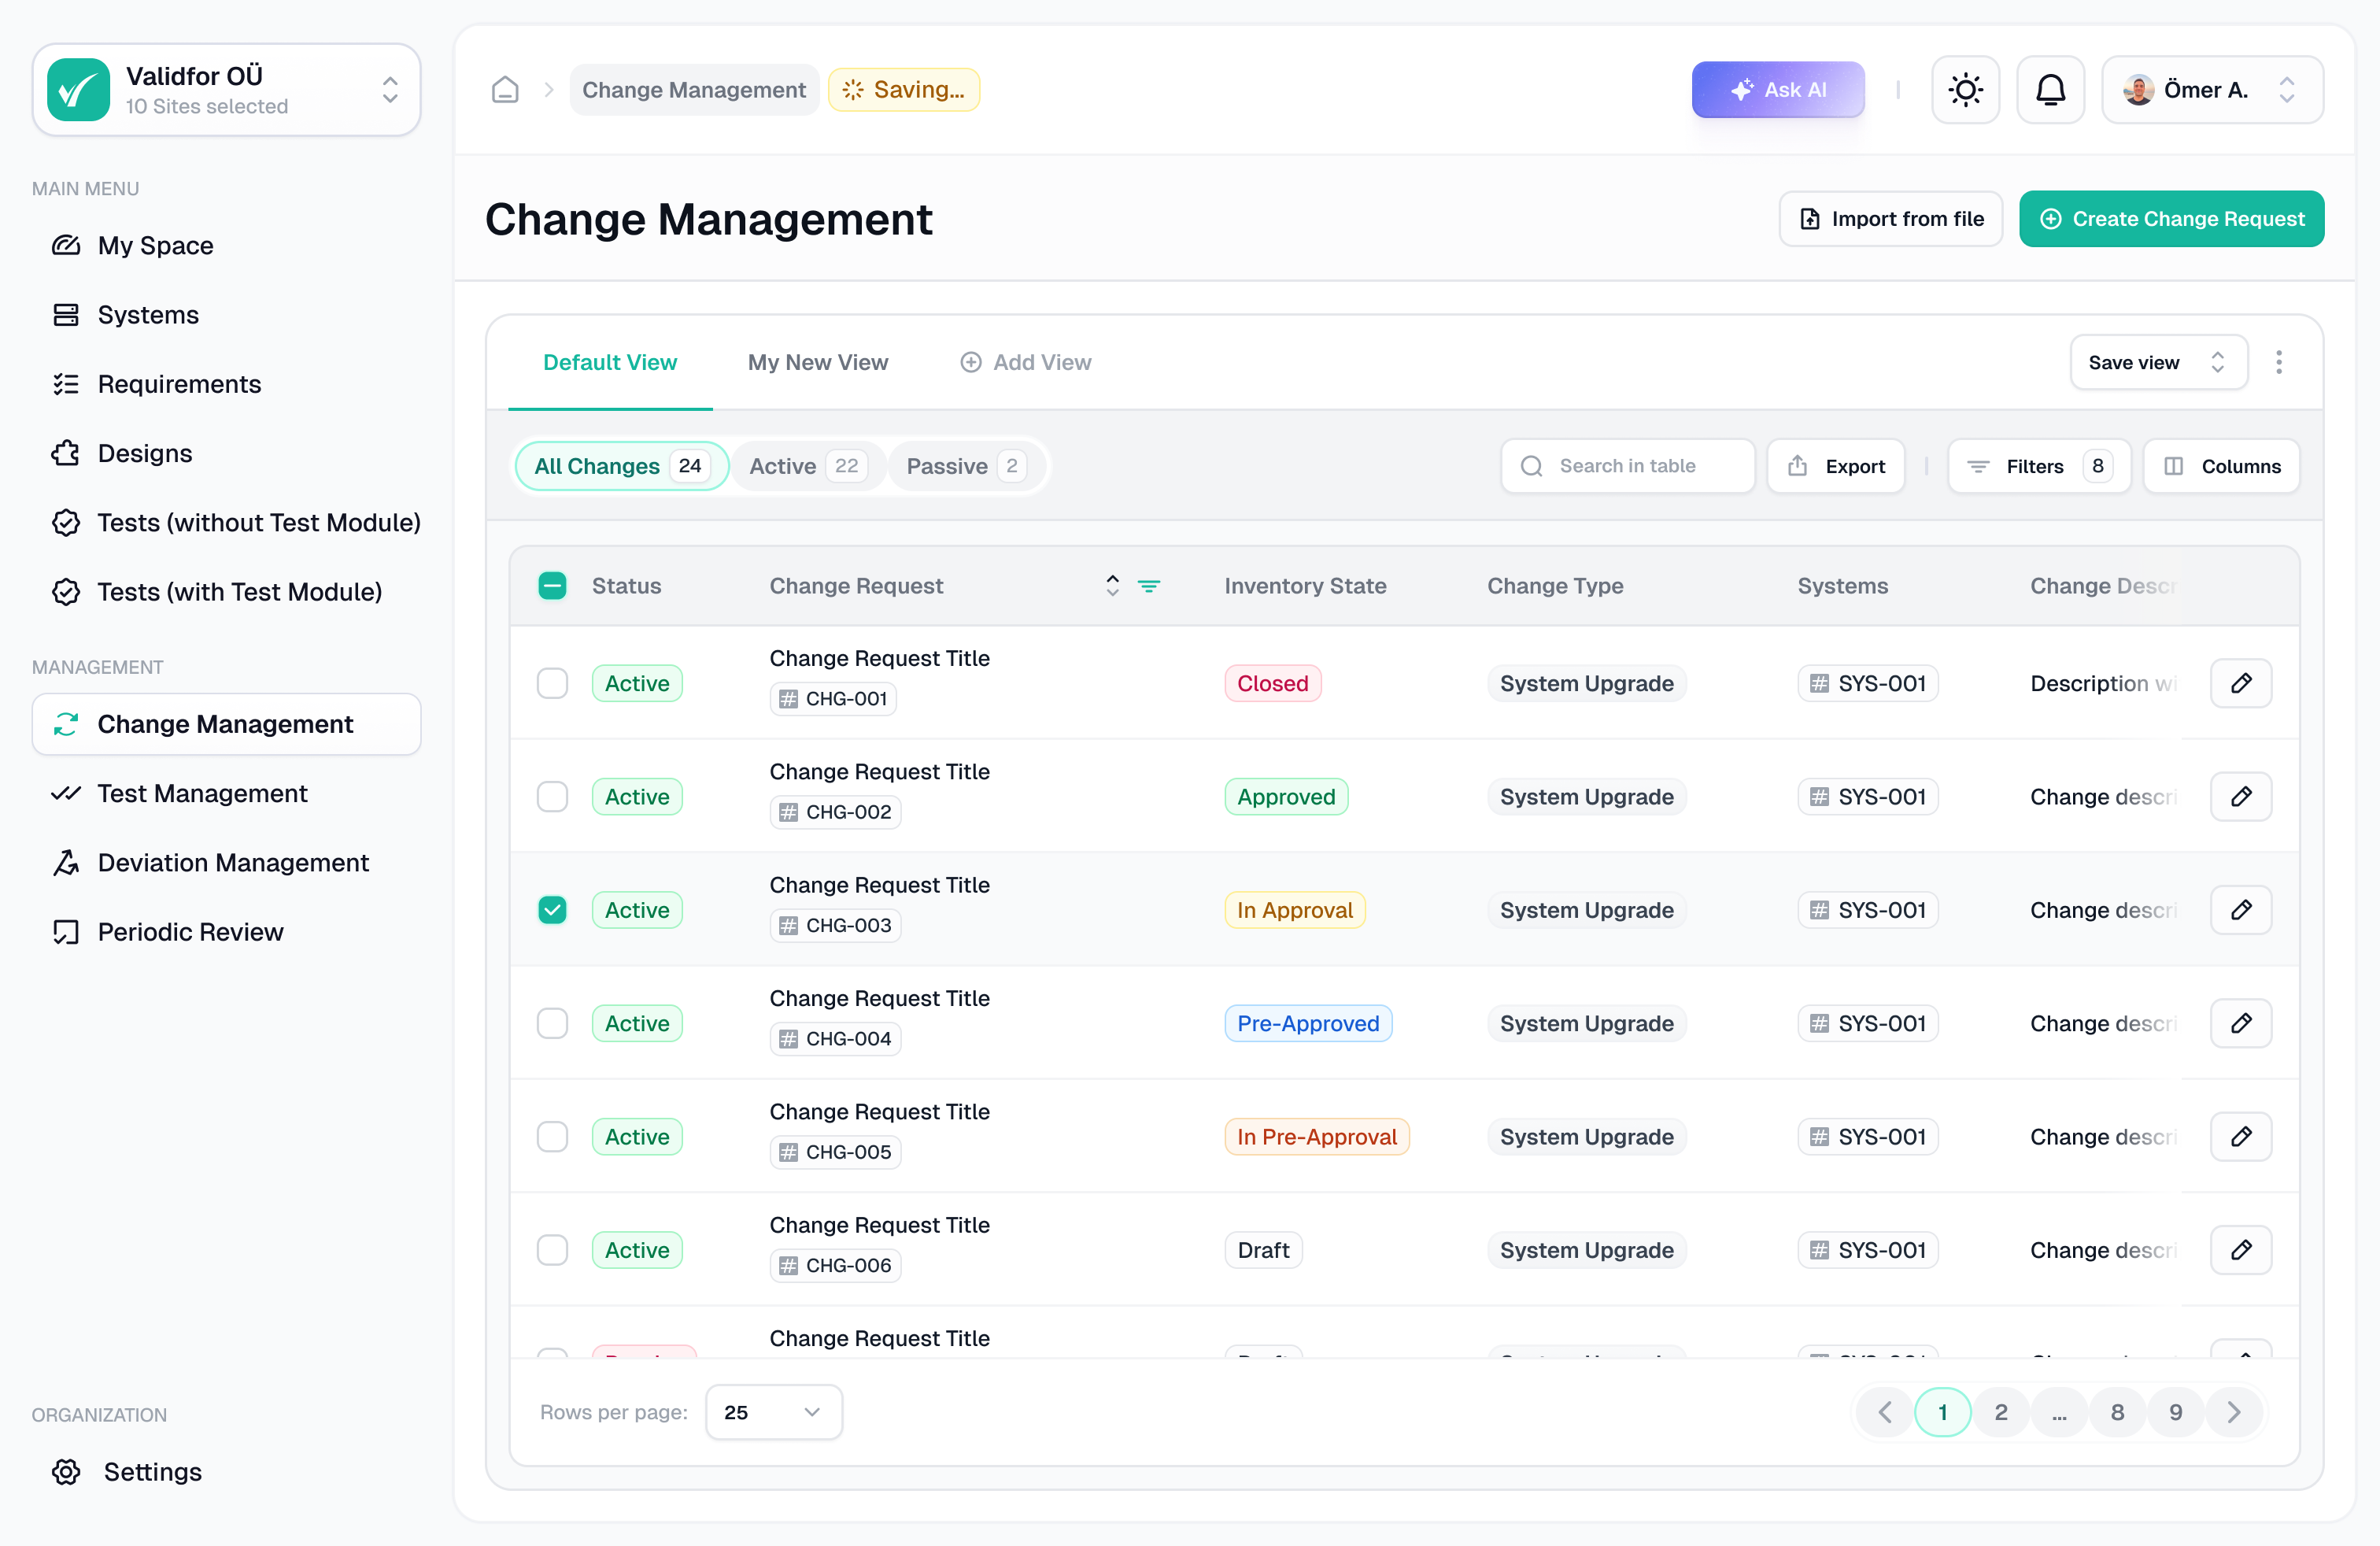Open the three-dot view options menu
2380x1546 pixels.
click(2279, 362)
